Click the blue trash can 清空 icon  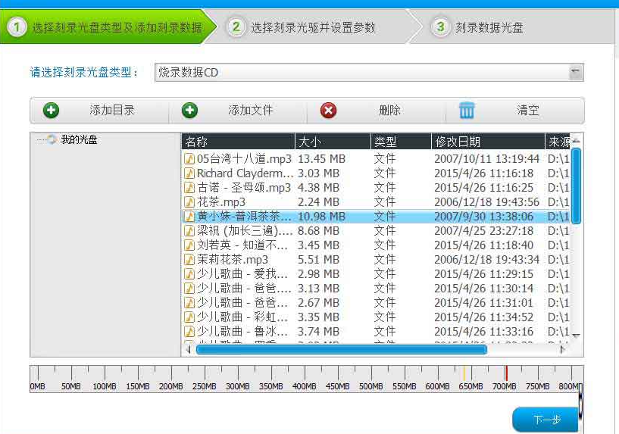(467, 111)
